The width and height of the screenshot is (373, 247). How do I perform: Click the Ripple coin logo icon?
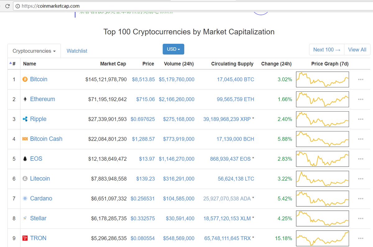[x=25, y=119]
